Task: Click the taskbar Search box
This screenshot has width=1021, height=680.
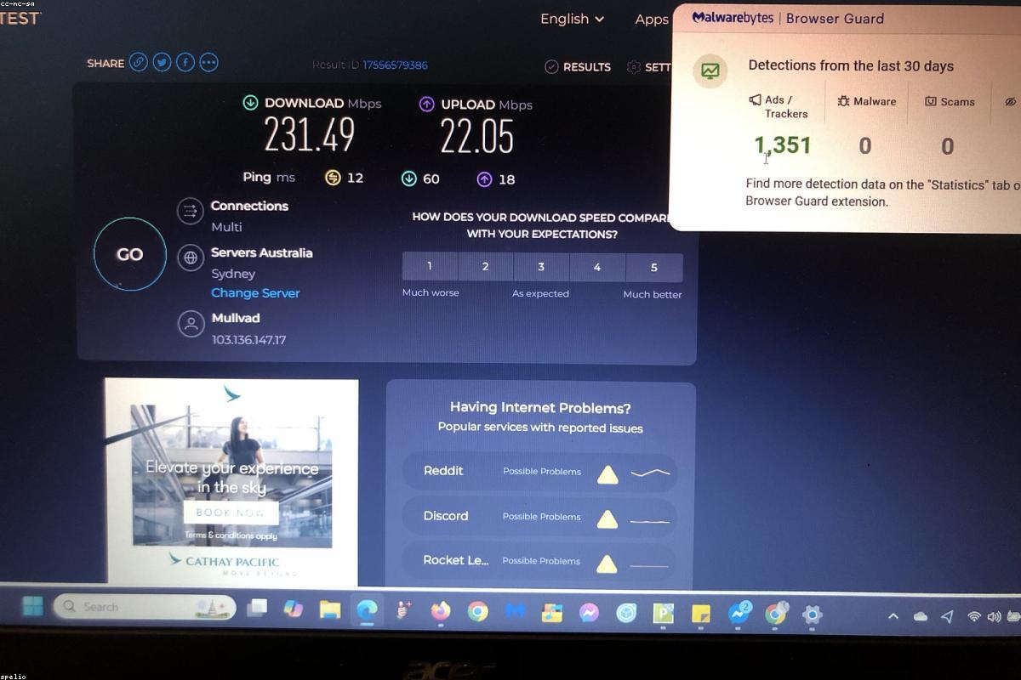Action: (145, 606)
